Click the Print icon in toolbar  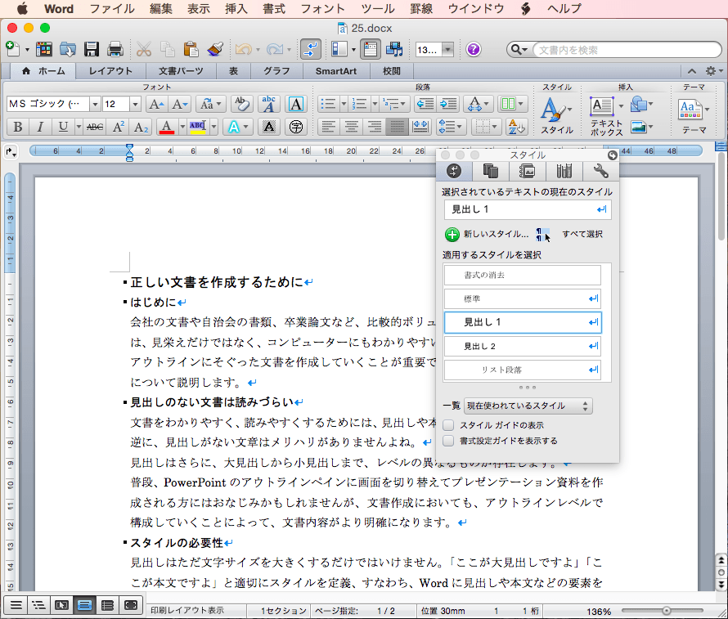[115, 49]
